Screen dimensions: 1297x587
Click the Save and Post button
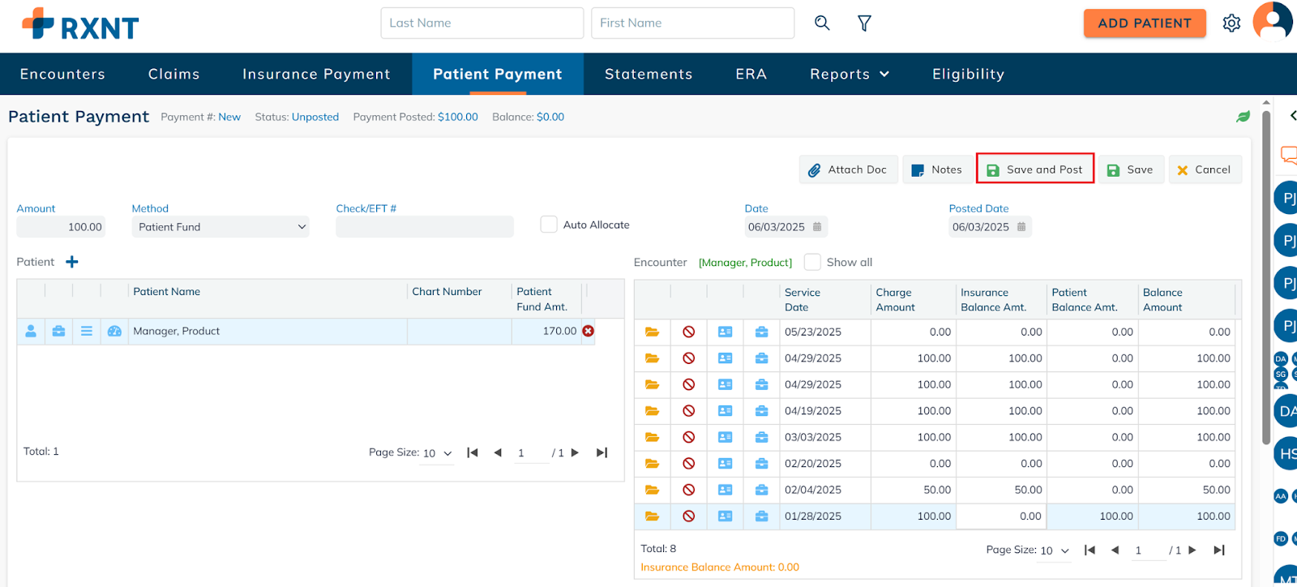click(1035, 169)
